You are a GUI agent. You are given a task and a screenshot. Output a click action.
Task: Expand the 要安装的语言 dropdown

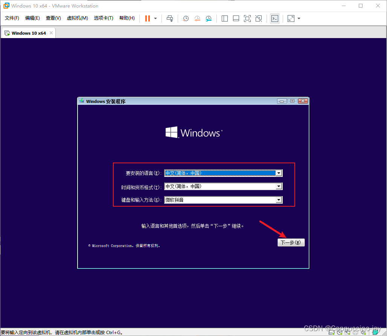[x=279, y=173]
